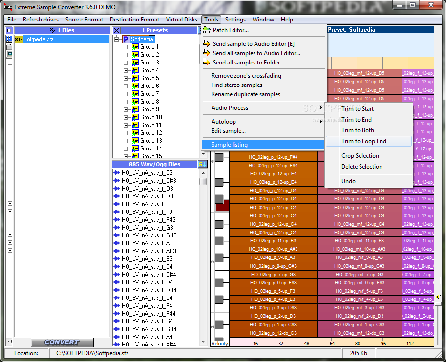Collapse the Softpedia preset tree node

point(116,39)
